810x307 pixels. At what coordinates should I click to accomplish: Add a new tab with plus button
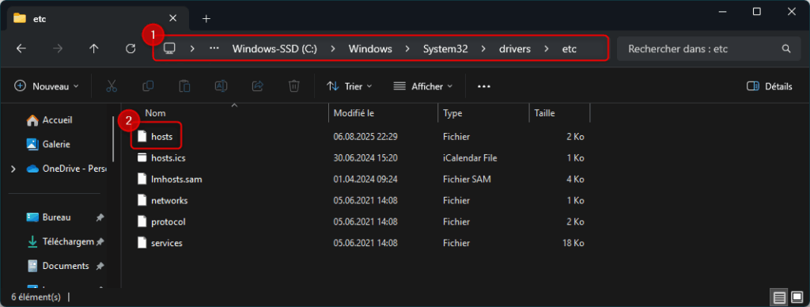pos(206,19)
